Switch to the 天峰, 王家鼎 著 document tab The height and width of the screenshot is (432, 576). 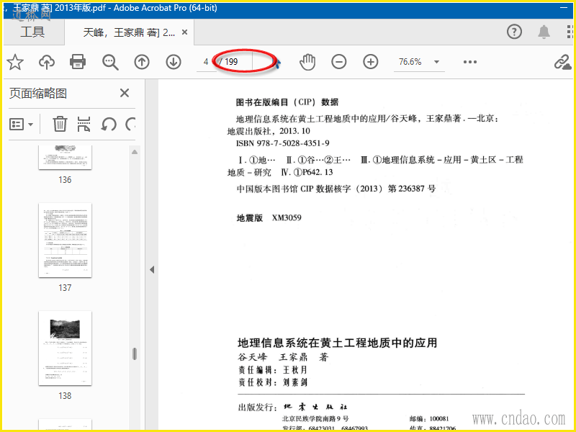coord(129,32)
